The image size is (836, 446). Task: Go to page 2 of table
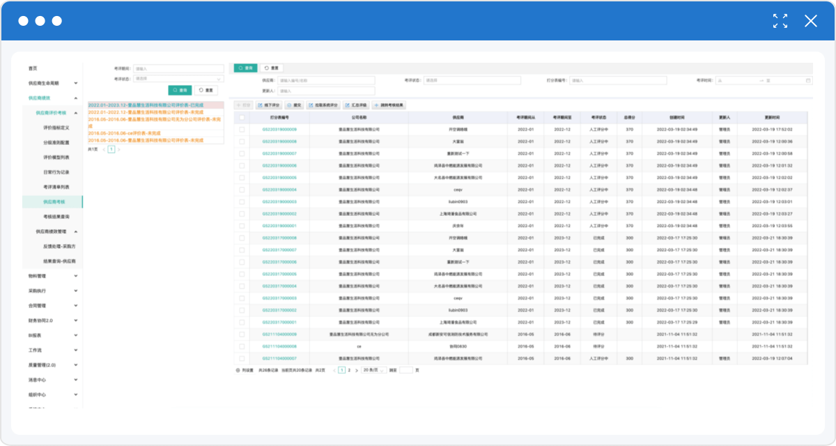[x=349, y=370]
